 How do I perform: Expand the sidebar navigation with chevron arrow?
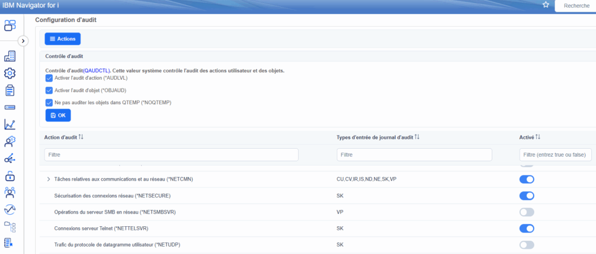tap(23, 41)
